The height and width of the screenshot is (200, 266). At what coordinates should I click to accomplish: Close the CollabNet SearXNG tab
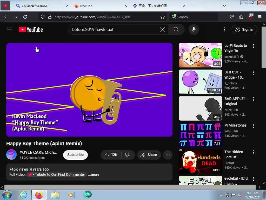coord(67,6)
